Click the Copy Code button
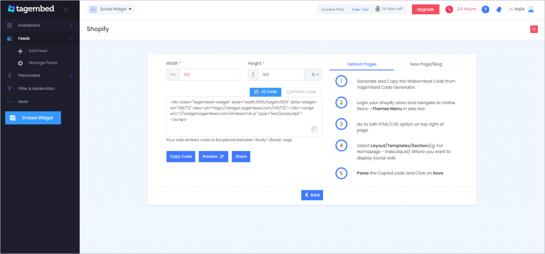 (x=181, y=157)
